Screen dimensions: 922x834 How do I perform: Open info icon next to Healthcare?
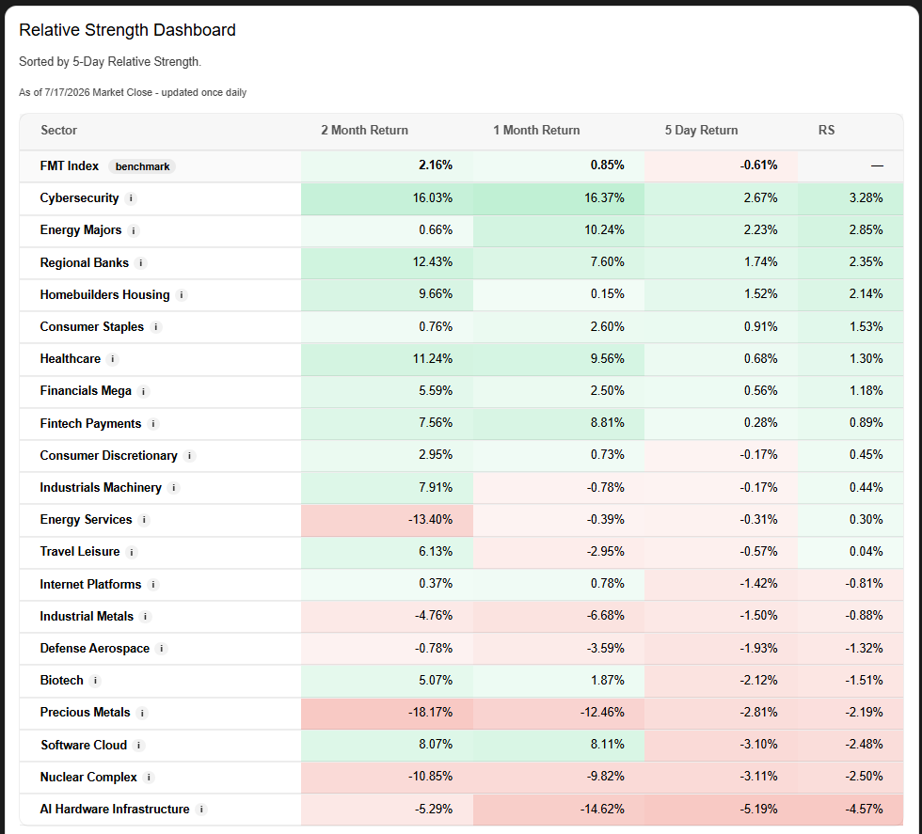coord(112,359)
